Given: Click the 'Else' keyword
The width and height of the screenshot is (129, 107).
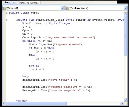Looking at the screenshot, I should pos(32,55).
